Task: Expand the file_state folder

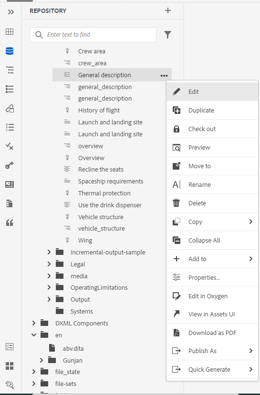Action: click(34, 372)
